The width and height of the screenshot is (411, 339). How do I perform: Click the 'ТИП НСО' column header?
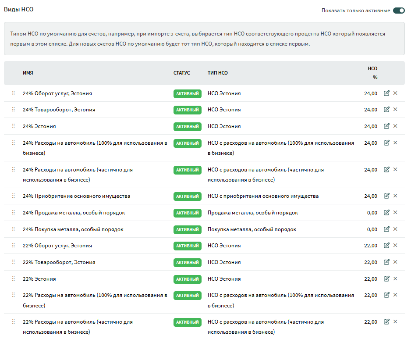pyautogui.click(x=217, y=73)
